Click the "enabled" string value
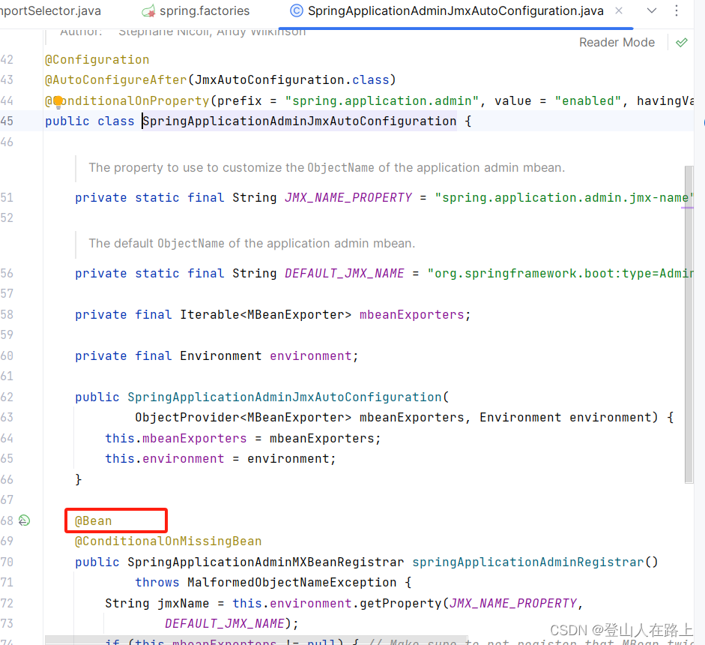Screen dimensions: 705x645 [587, 100]
